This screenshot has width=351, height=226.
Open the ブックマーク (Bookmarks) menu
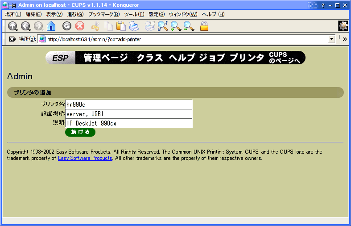(103, 14)
